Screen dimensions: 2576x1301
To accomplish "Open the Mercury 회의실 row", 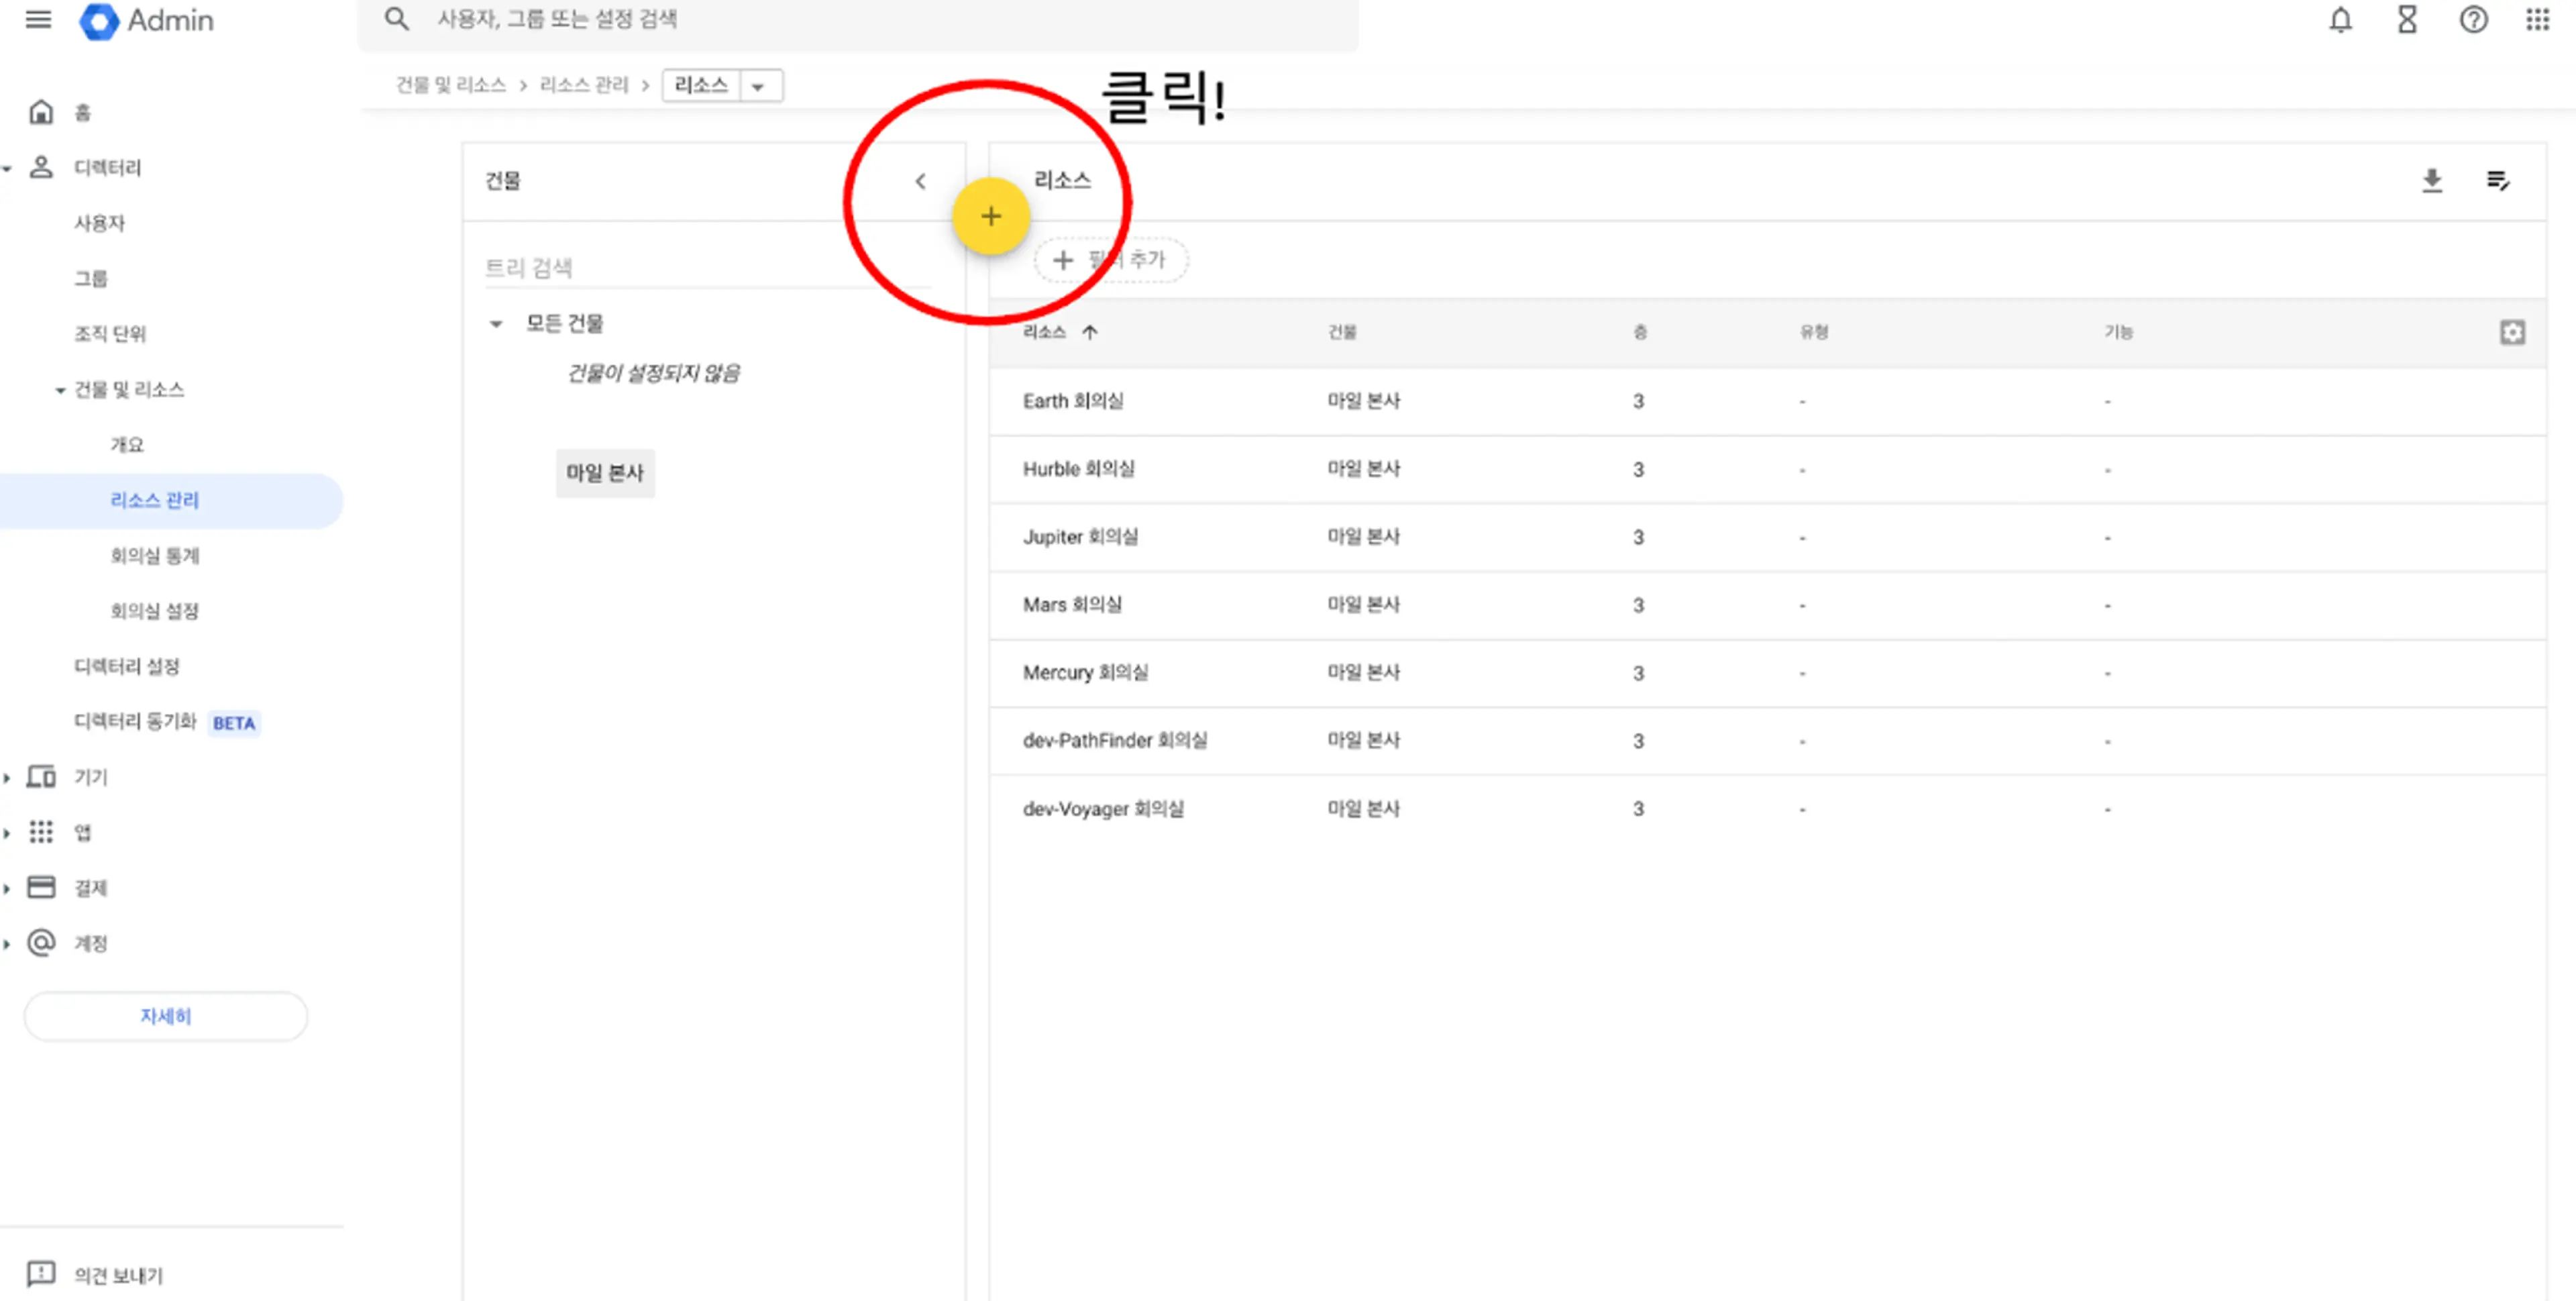I will tap(1767, 673).
